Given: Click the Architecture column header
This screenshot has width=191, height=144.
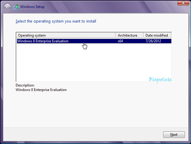Looking at the screenshot, I should pyautogui.click(x=129, y=35).
